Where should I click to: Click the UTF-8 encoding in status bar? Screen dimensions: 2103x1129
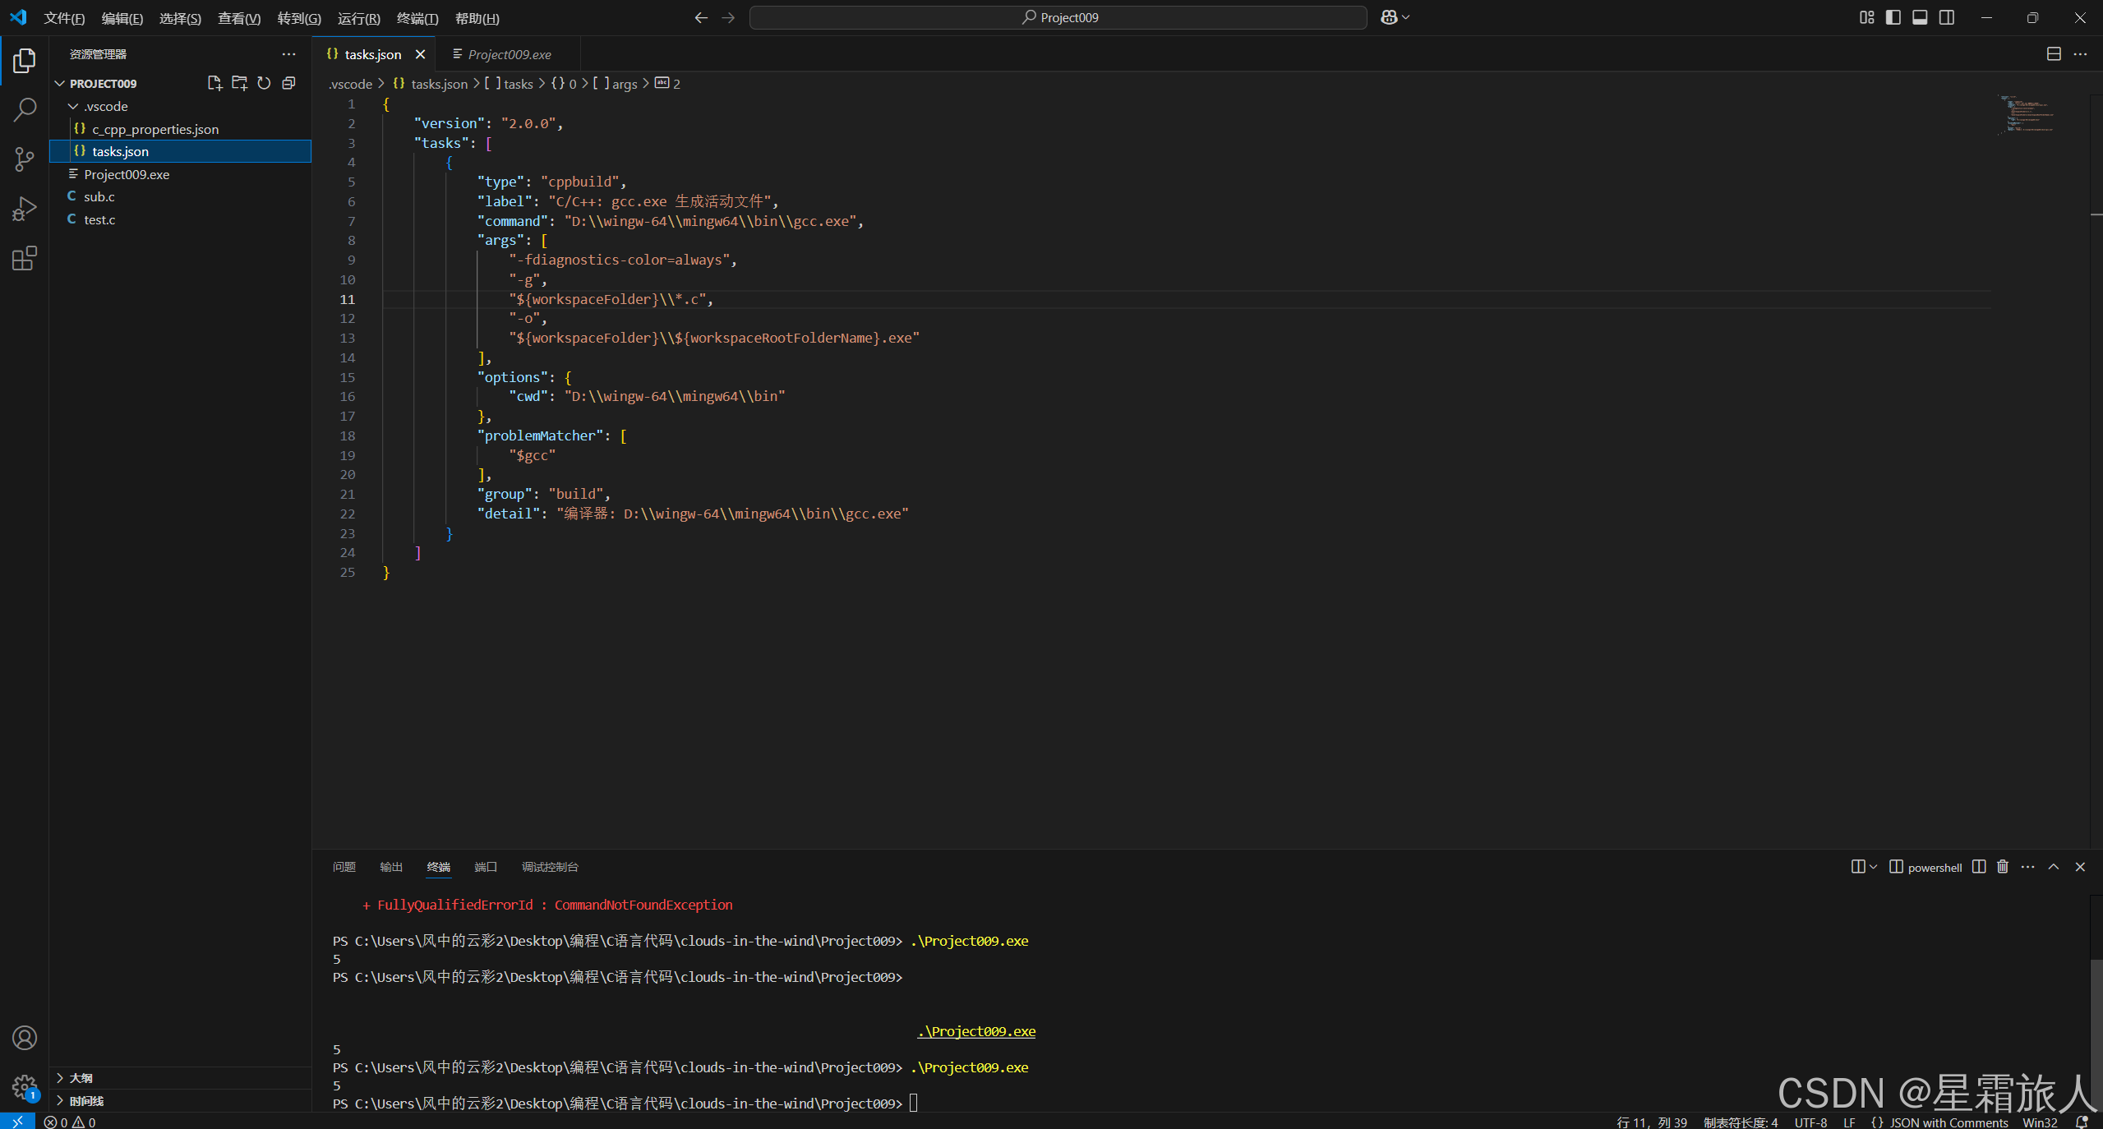[x=1810, y=1122]
